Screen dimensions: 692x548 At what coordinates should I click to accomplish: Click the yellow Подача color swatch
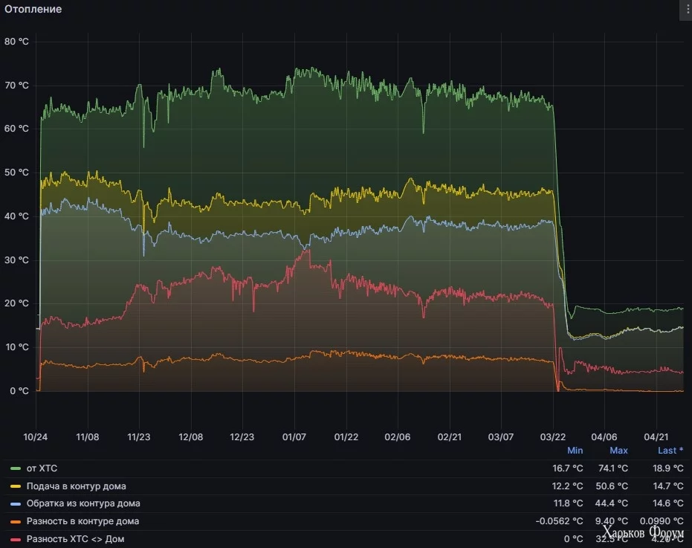(x=16, y=486)
